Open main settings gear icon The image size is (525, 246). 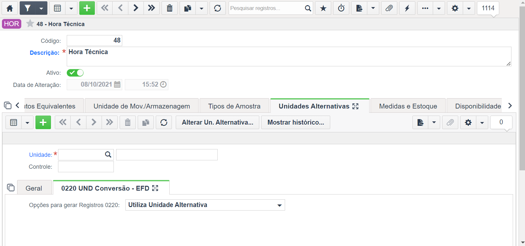[x=455, y=8]
